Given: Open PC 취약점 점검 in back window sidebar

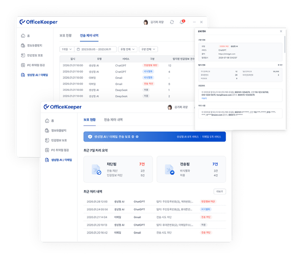Looking at the screenshot, I should tap(33, 65).
